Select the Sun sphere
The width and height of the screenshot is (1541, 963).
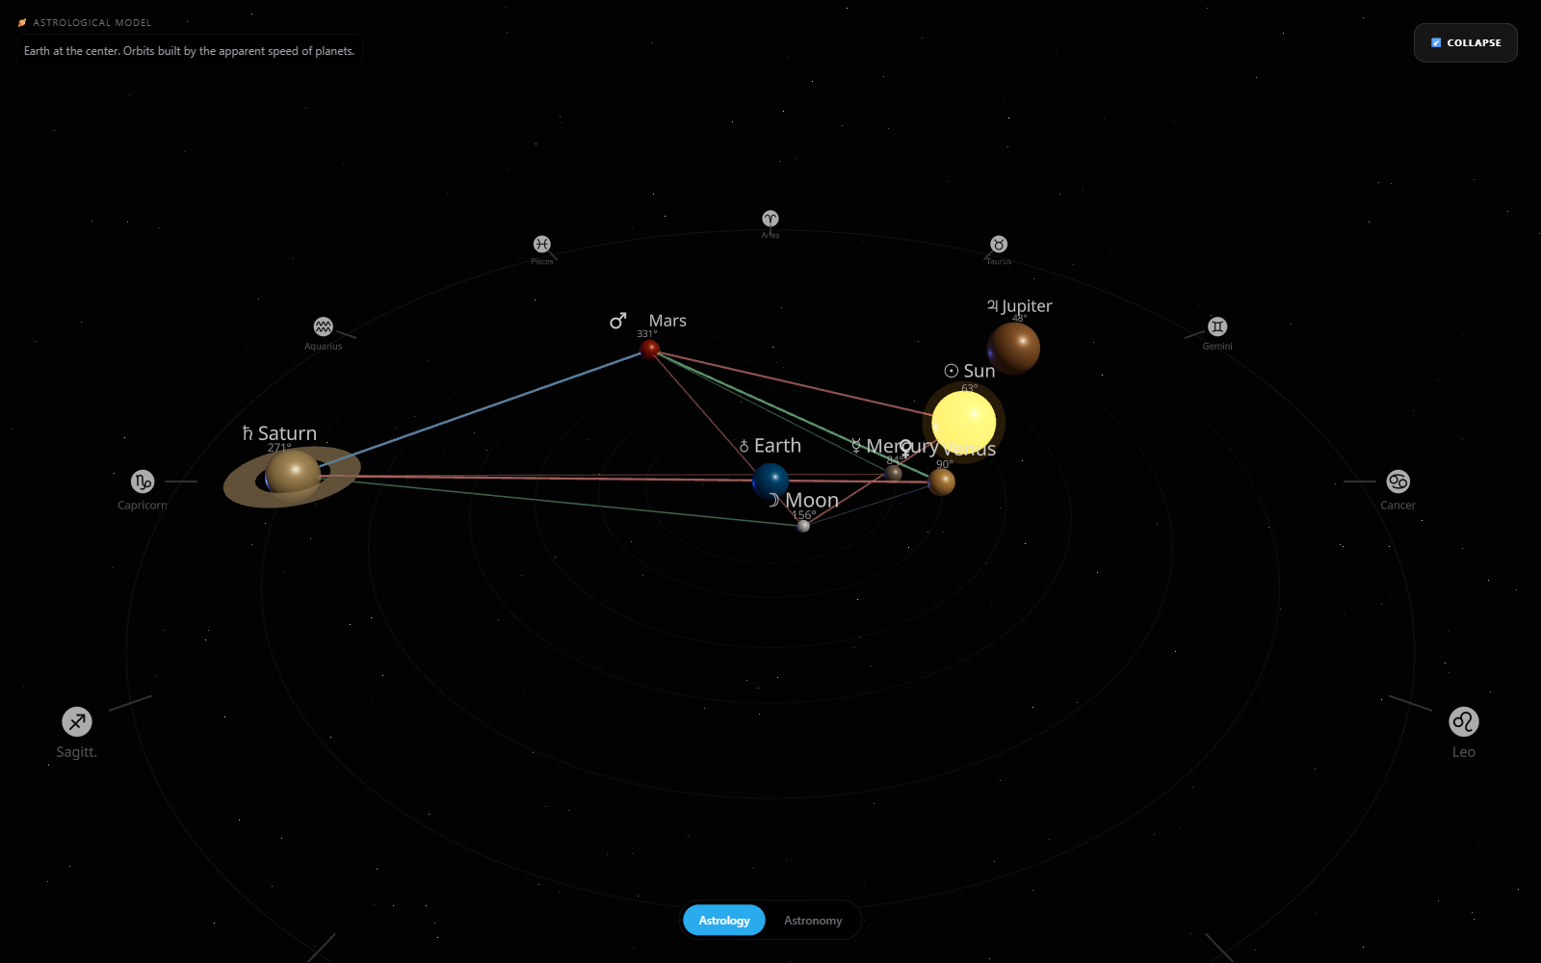click(963, 422)
